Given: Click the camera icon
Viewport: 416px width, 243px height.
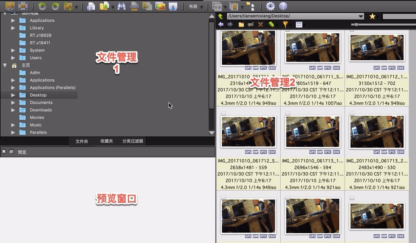Looking at the screenshot, I should [173, 6].
